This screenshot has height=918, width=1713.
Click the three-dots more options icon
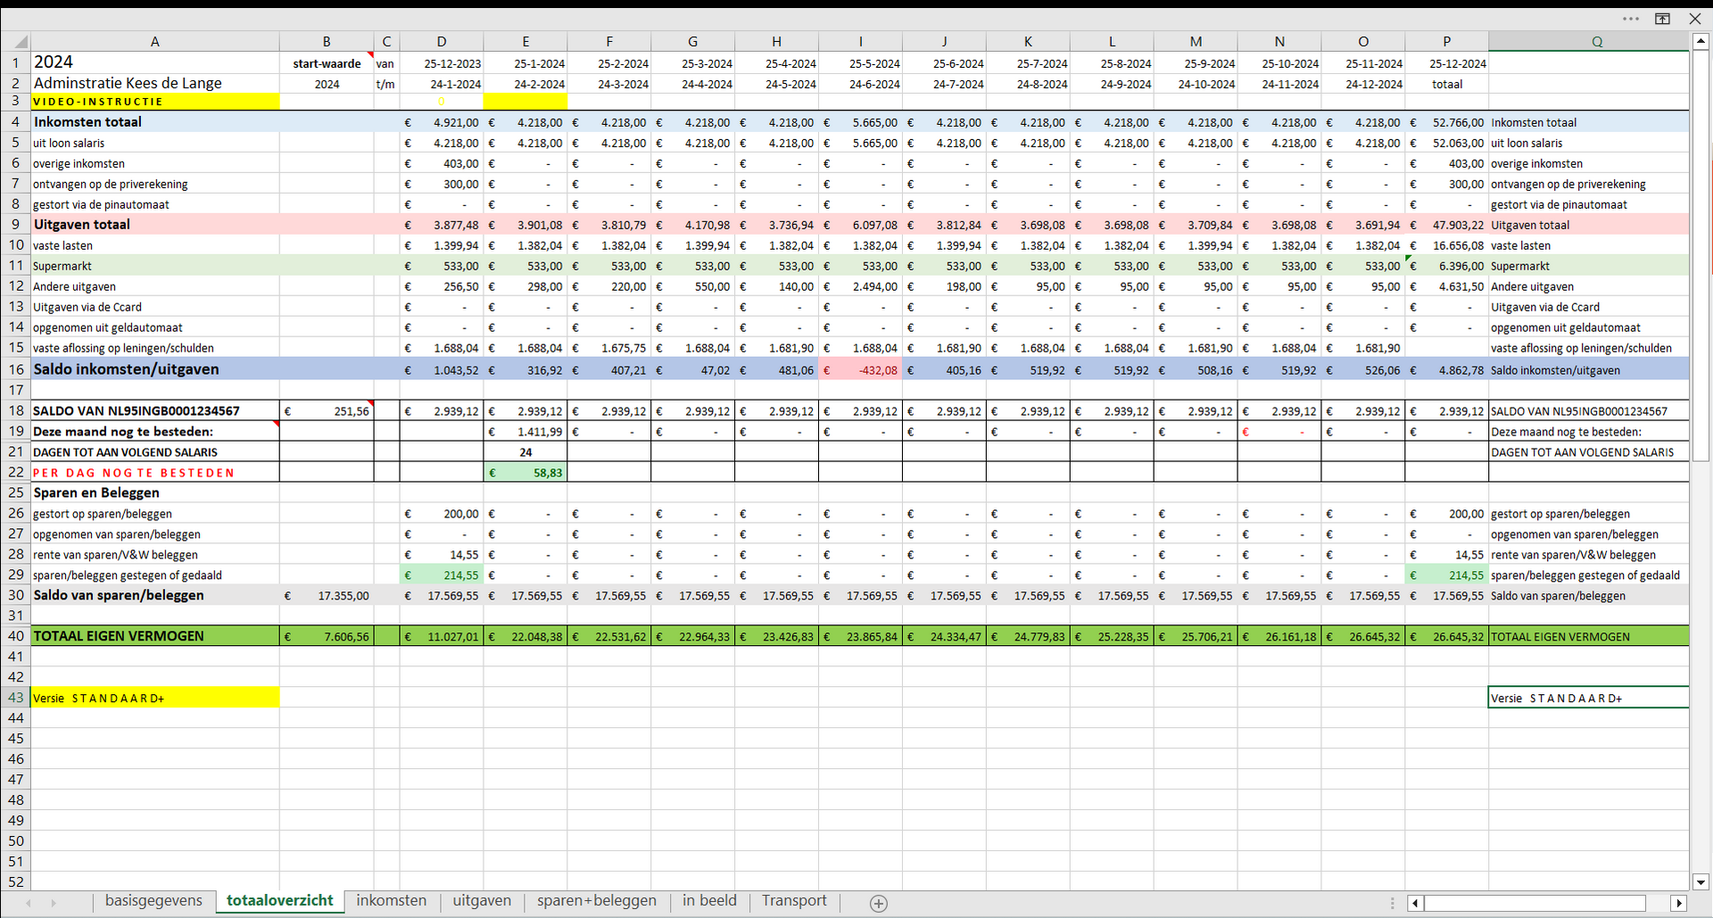coord(1631,19)
